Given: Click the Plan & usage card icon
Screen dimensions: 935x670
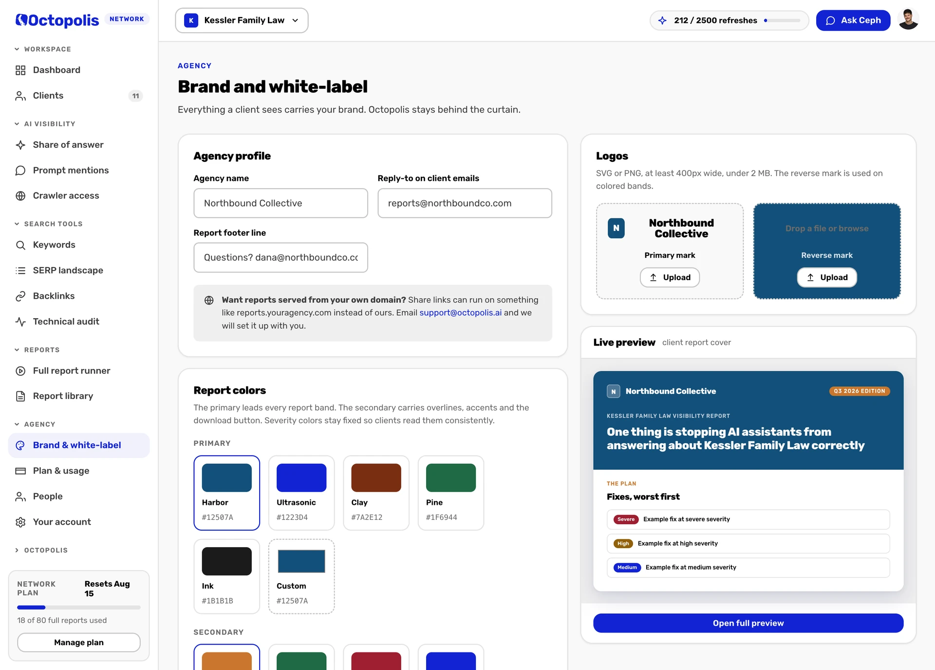Looking at the screenshot, I should (x=20, y=471).
